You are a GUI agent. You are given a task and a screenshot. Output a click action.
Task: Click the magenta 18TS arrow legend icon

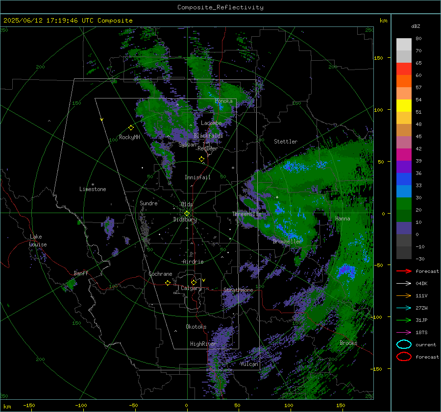(x=404, y=333)
